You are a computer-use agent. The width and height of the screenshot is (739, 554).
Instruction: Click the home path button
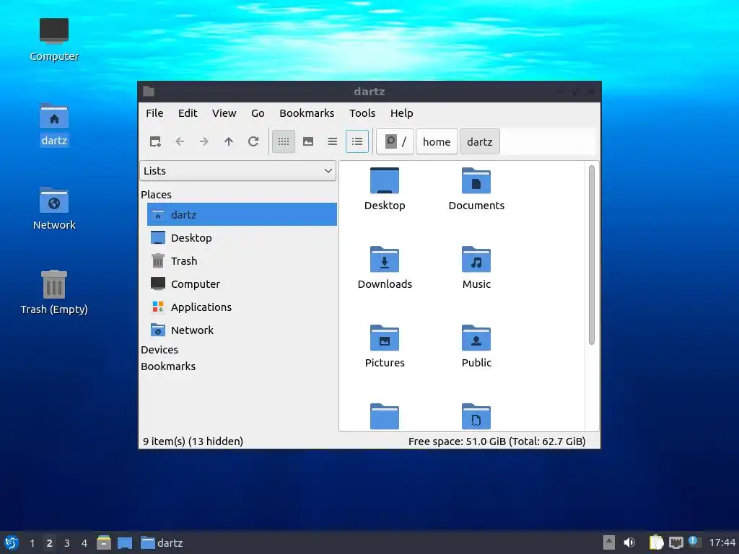437,141
